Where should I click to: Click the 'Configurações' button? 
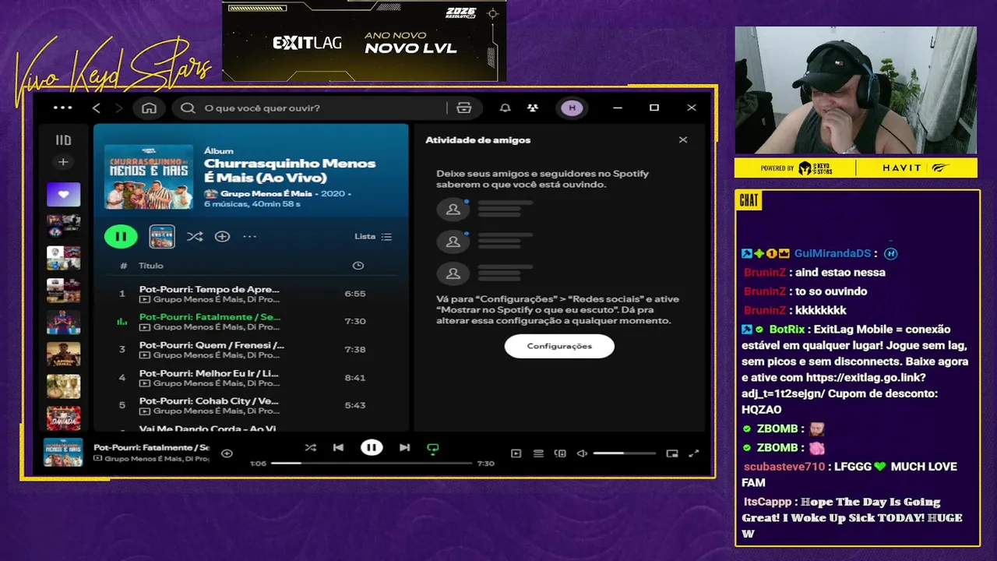tap(559, 346)
